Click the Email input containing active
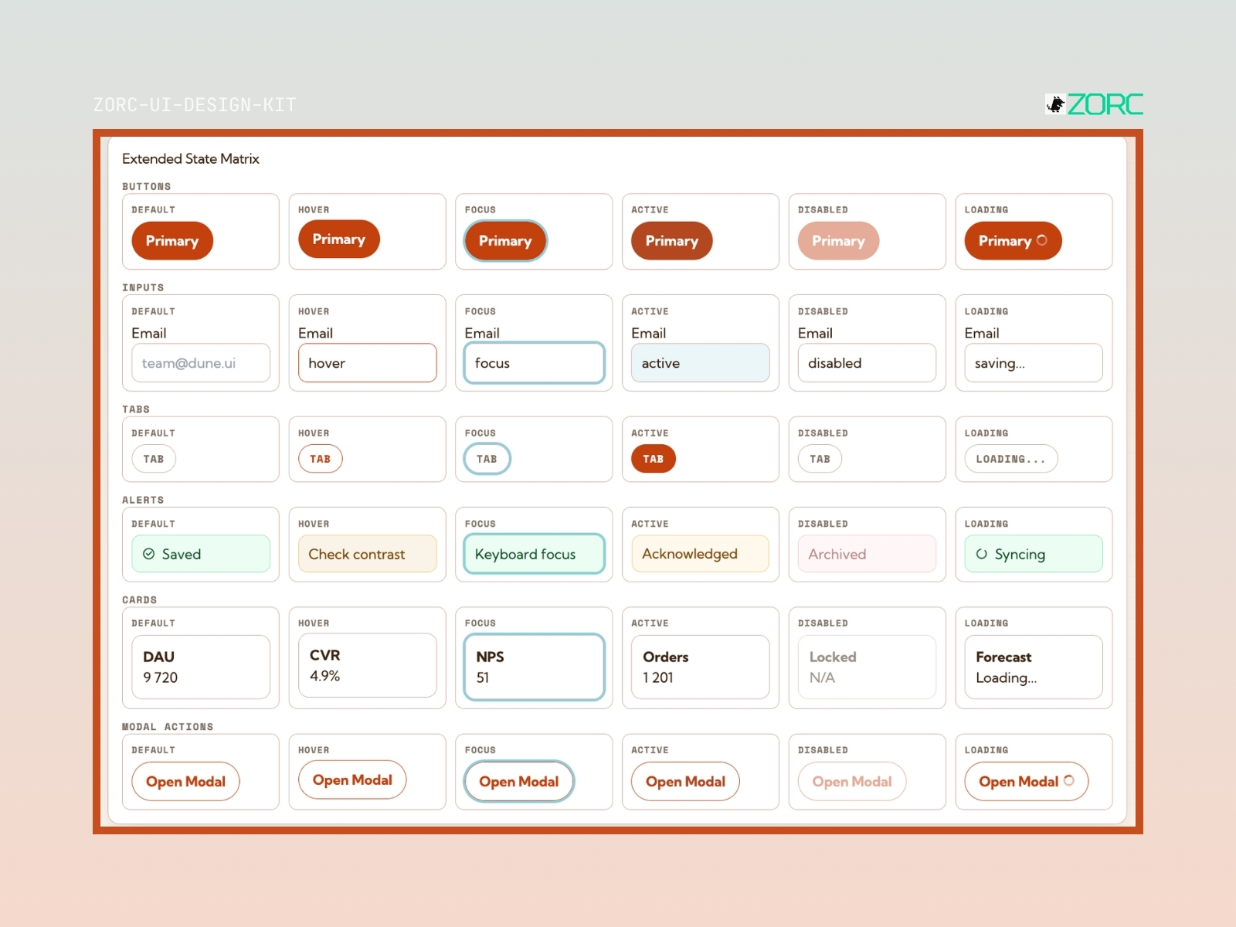 pyautogui.click(x=701, y=363)
